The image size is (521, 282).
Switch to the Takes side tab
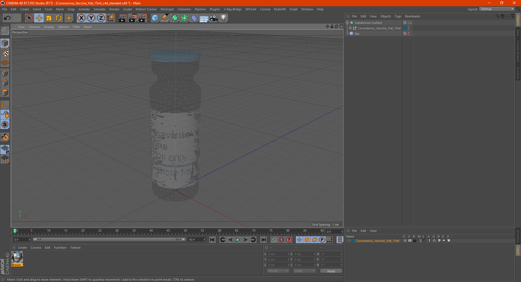[518, 33]
